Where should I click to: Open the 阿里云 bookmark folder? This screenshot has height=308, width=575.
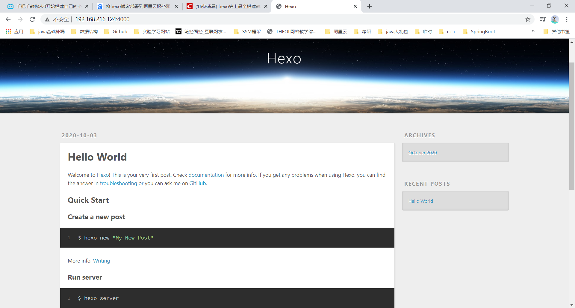coord(336,31)
